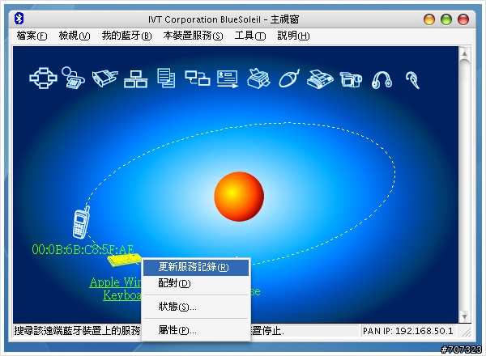The height and width of the screenshot is (356, 486).
Task: Click the 00:0B:6B:C8:5F:AE device address label
Action: [83, 249]
